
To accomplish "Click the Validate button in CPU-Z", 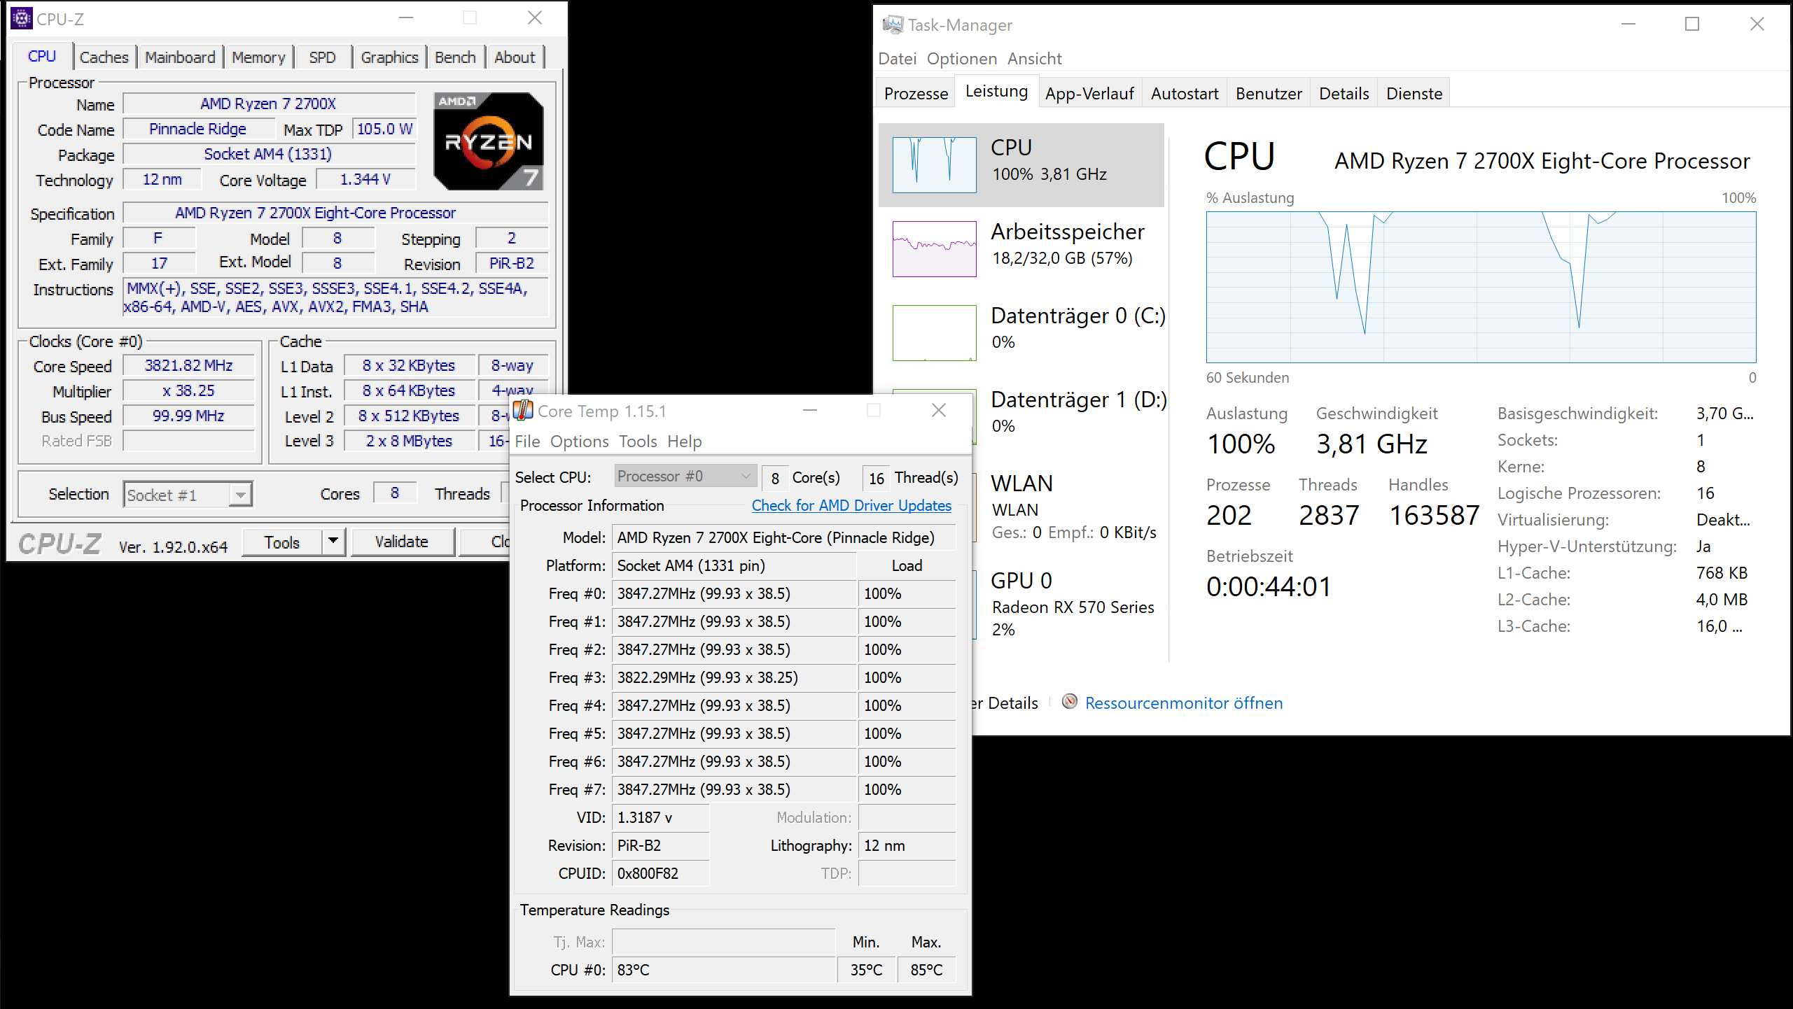I will [401, 542].
